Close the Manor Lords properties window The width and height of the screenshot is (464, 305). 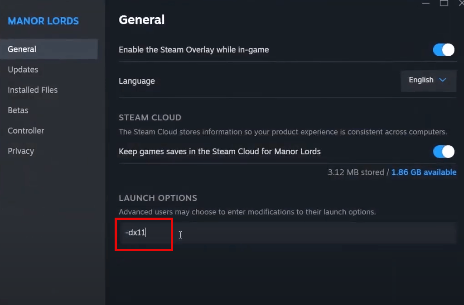pos(461,3)
